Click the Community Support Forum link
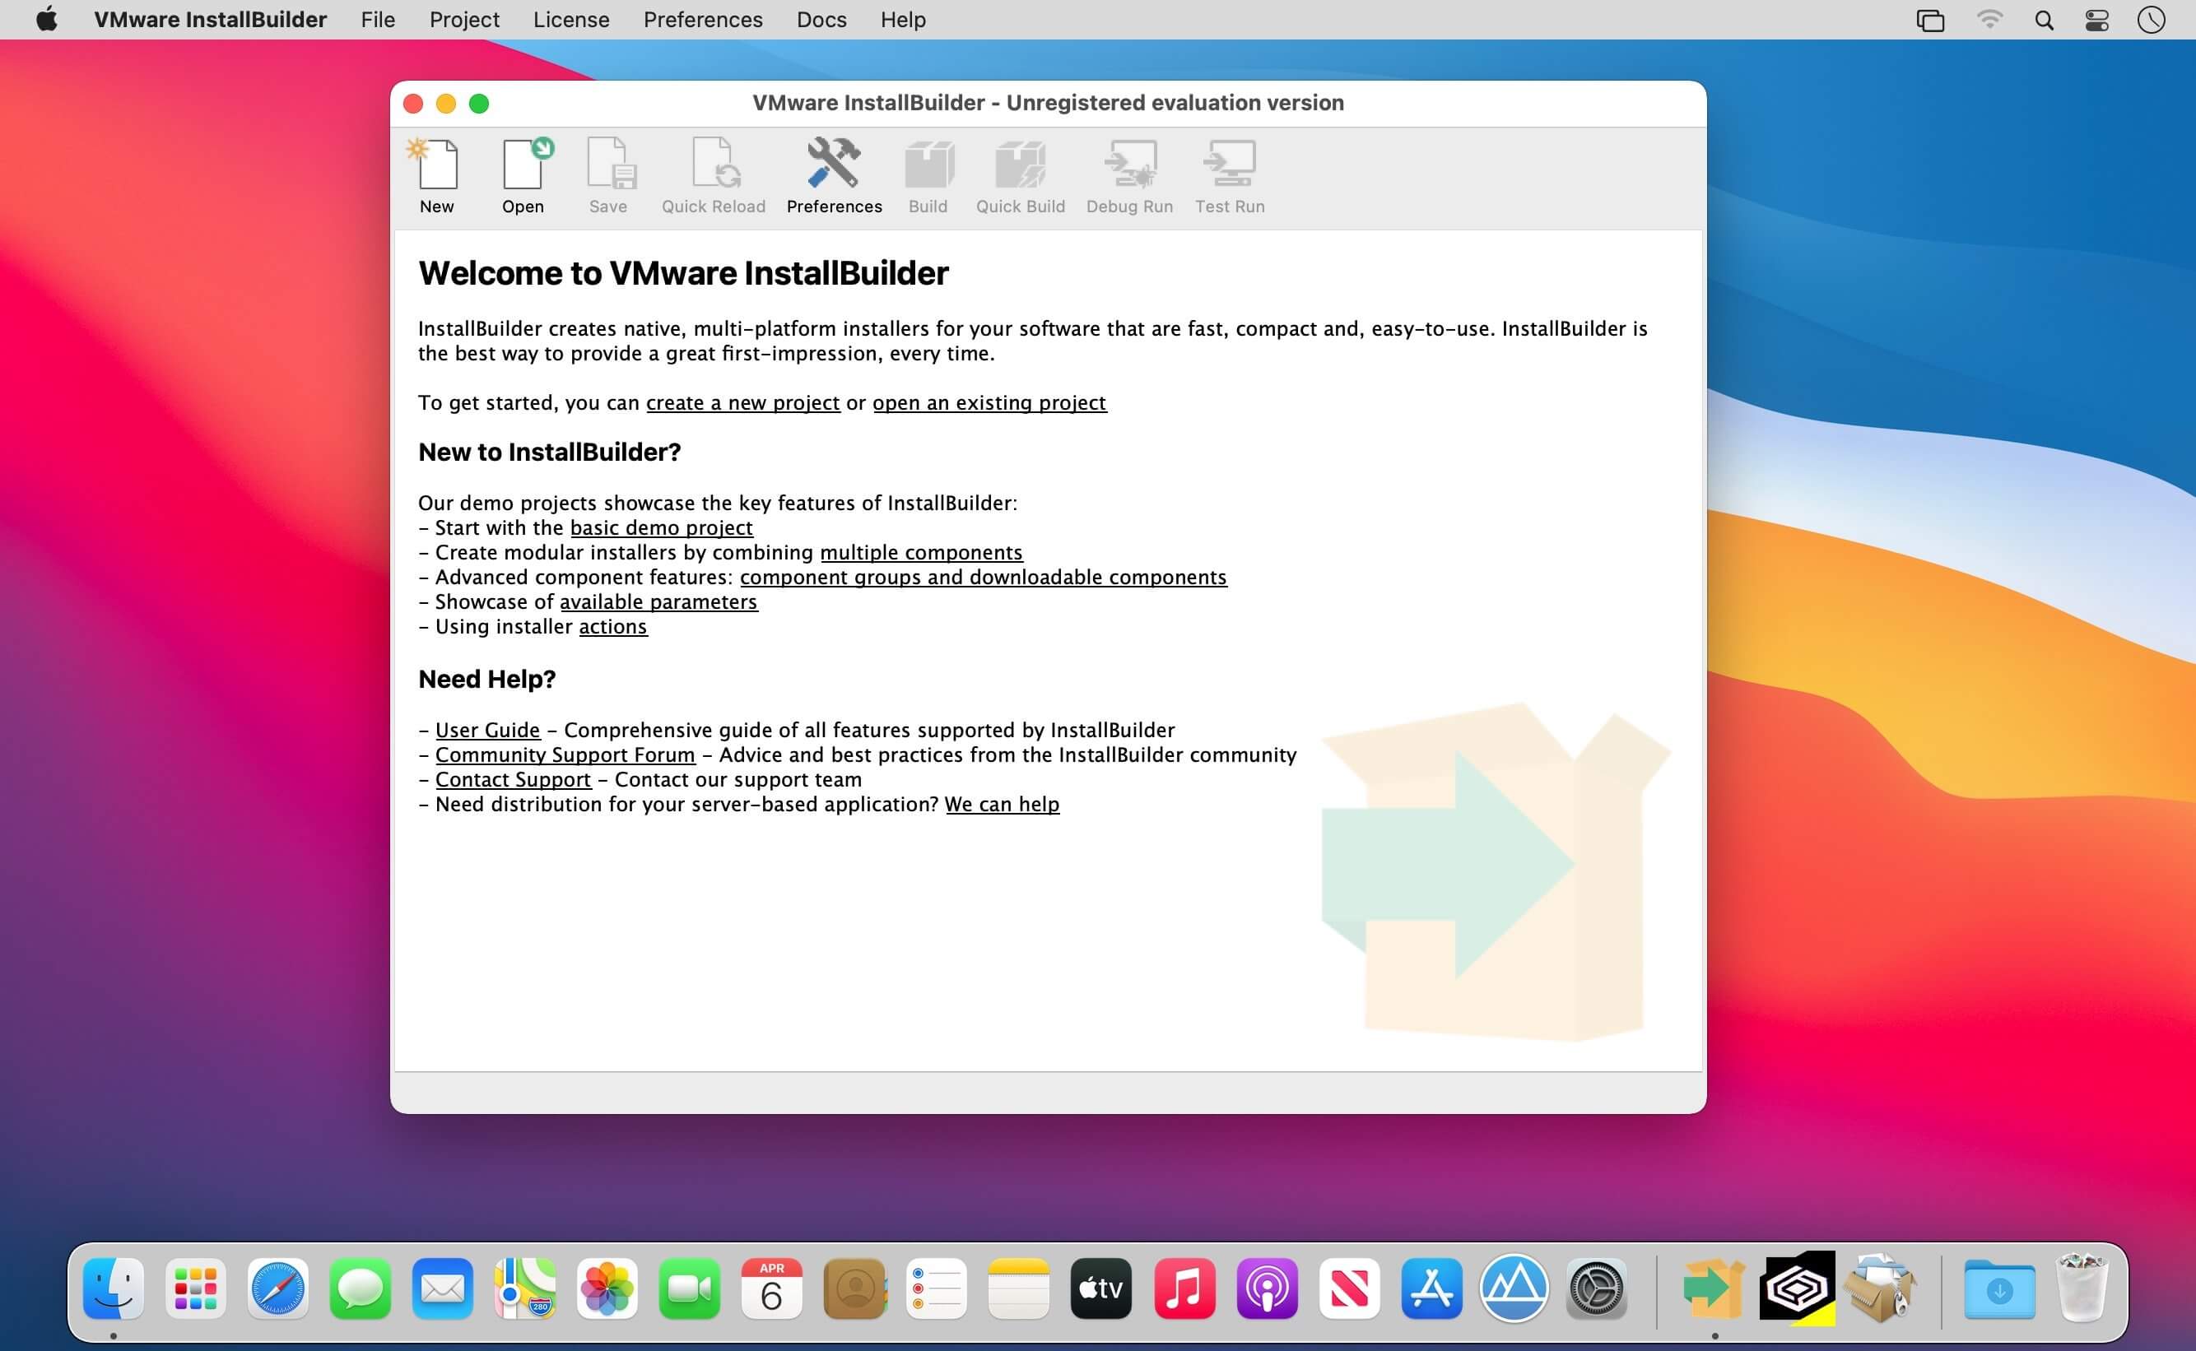Image resolution: width=2196 pixels, height=1351 pixels. (565, 755)
